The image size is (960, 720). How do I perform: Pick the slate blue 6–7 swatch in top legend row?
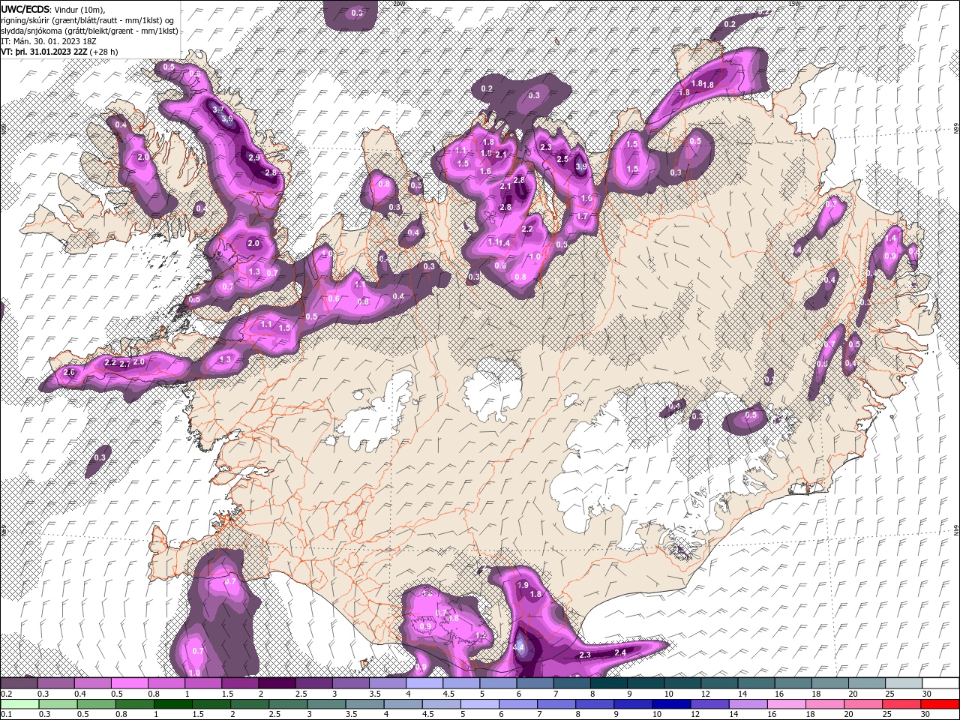(535, 683)
